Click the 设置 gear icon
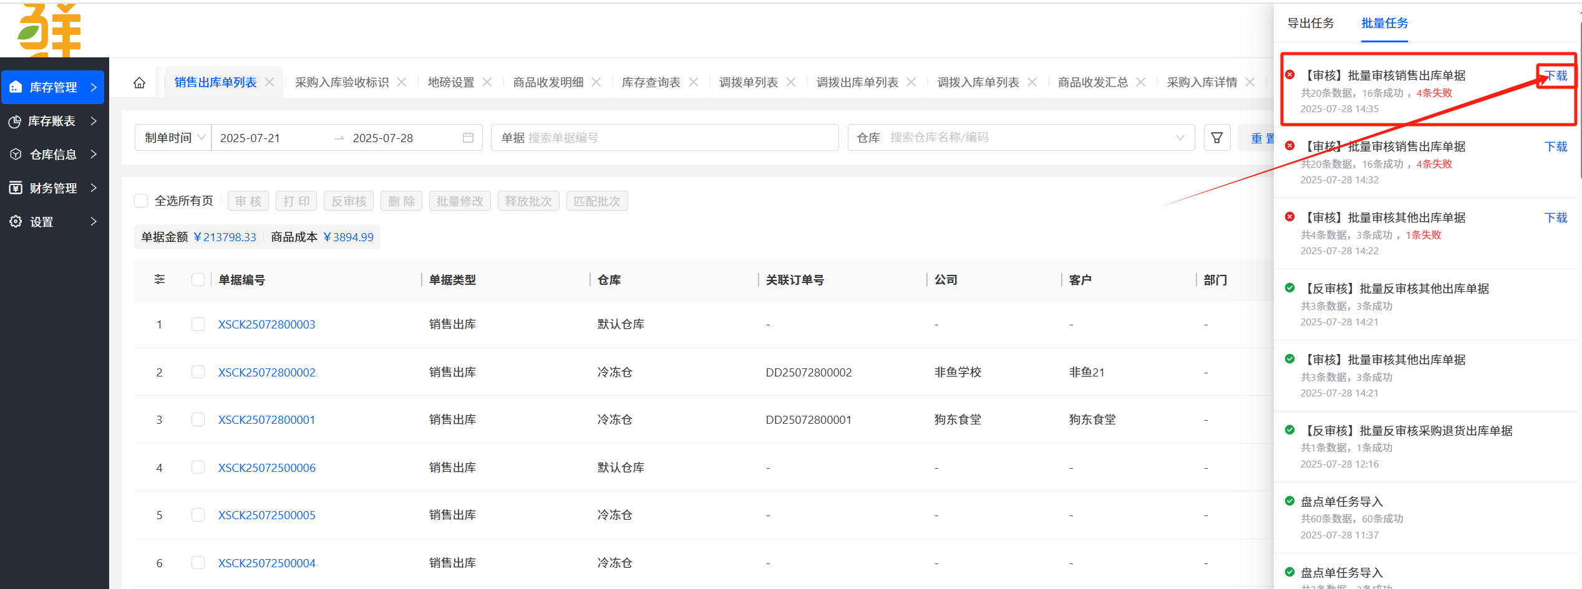 [16, 221]
